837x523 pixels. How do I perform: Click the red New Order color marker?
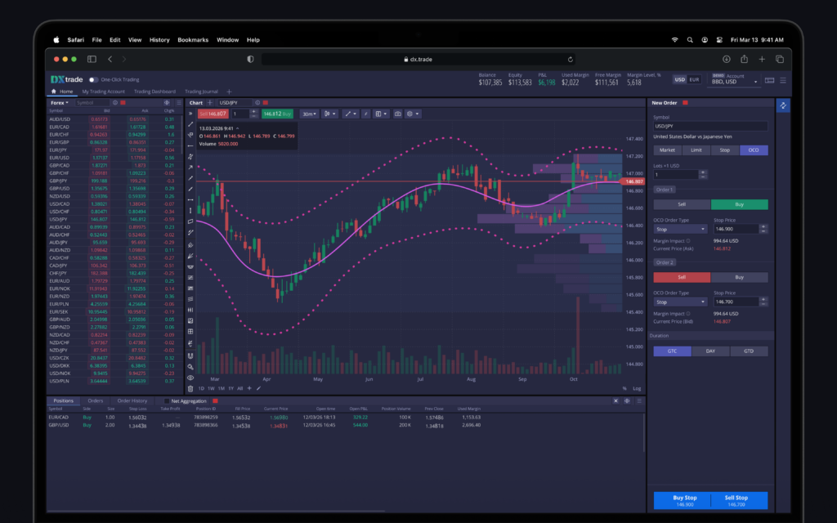[685, 103]
